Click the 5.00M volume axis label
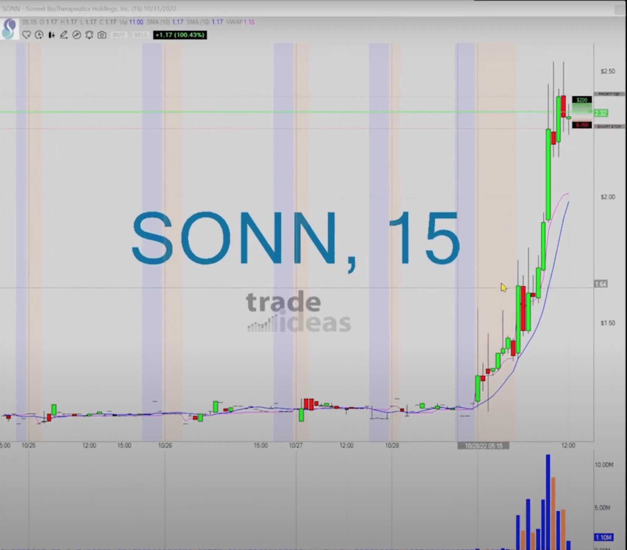Image resolution: width=627 pixels, height=550 pixels. point(602,507)
